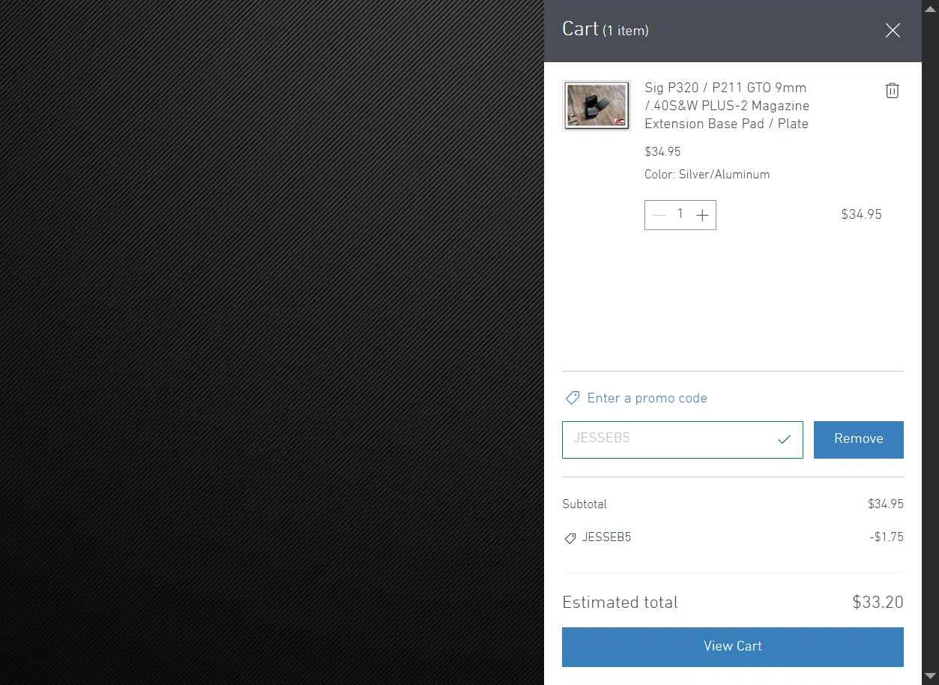This screenshot has width=939, height=685.
Task: Open the magazine base pad product thumbnail
Action: (597, 106)
